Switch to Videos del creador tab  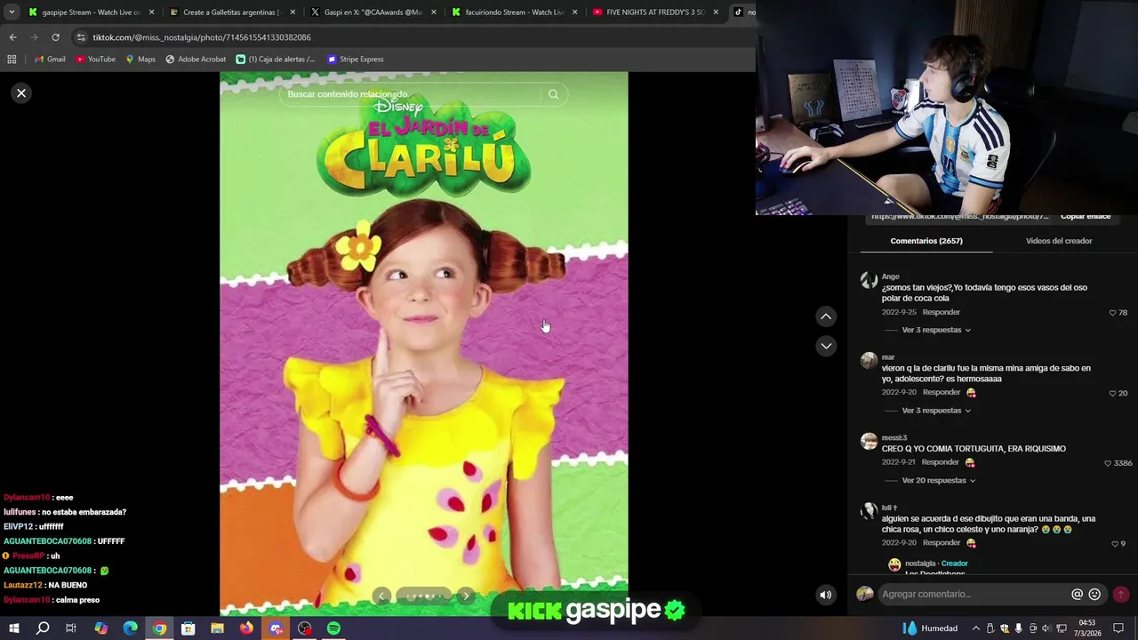pyautogui.click(x=1059, y=241)
